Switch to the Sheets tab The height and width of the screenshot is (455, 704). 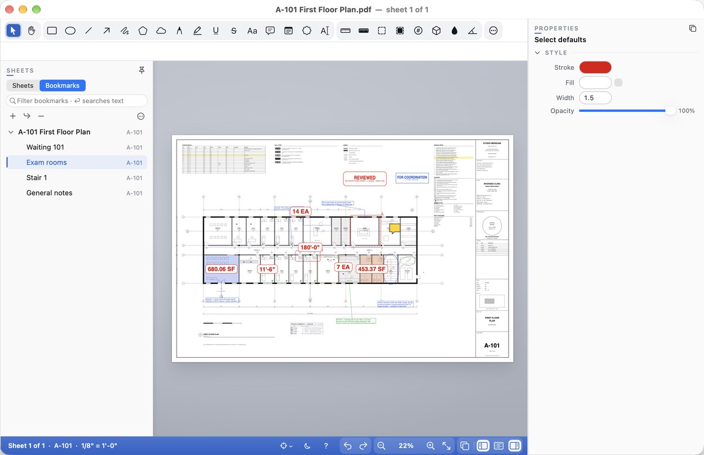tap(23, 85)
